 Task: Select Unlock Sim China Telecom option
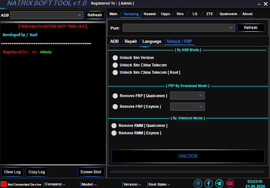coord(115,65)
